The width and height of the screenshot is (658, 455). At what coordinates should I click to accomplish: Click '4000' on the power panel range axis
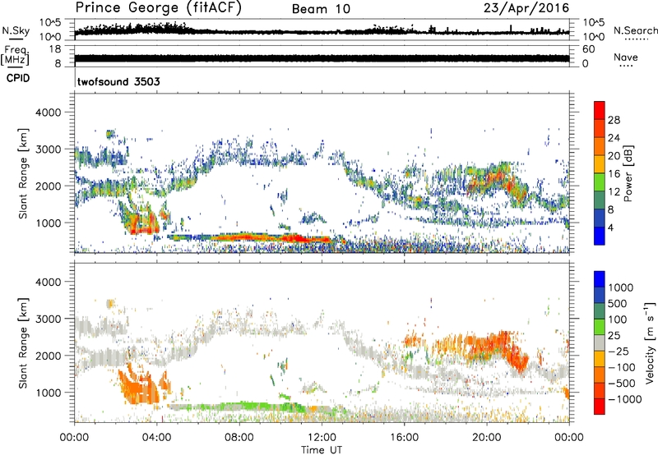(48, 113)
